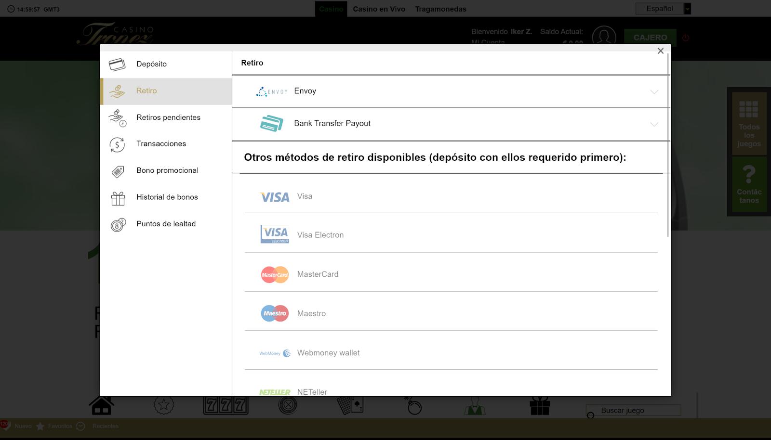
Task: Open the star badge games category
Action: (x=164, y=405)
